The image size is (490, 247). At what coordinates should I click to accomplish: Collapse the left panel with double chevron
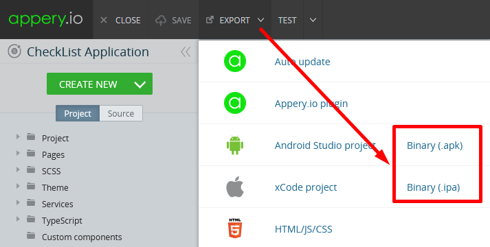click(x=186, y=51)
